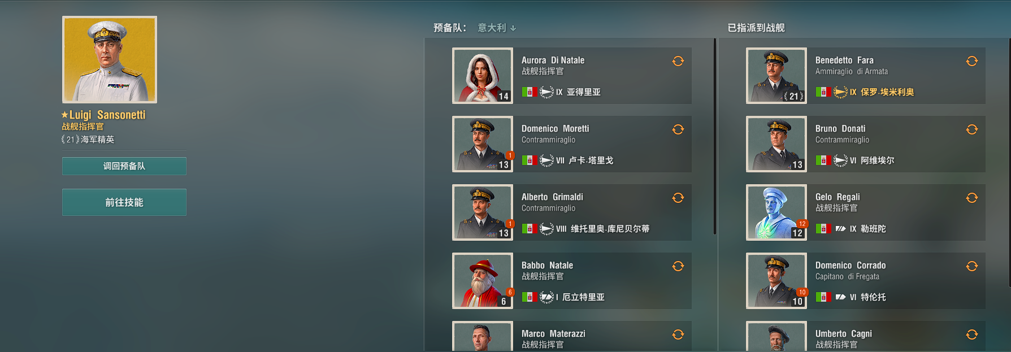This screenshot has height=352, width=1011.
Task: Click swap icon for Marco Materazzi
Action: point(678,334)
